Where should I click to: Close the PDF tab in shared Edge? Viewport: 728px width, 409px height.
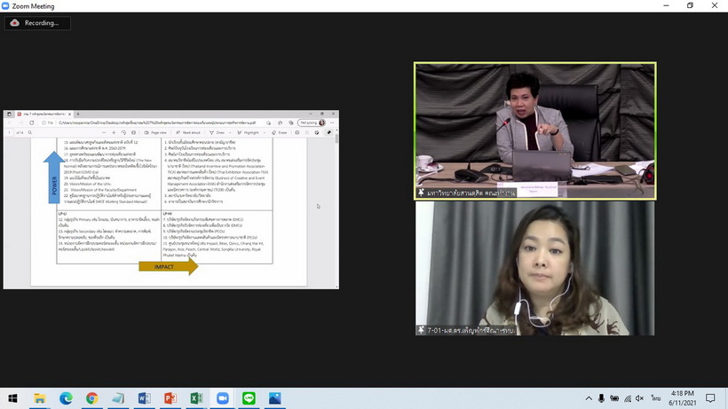click(69, 114)
